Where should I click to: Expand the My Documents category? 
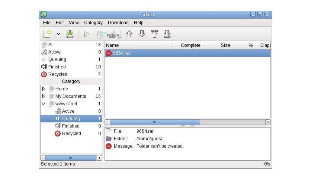[44, 96]
